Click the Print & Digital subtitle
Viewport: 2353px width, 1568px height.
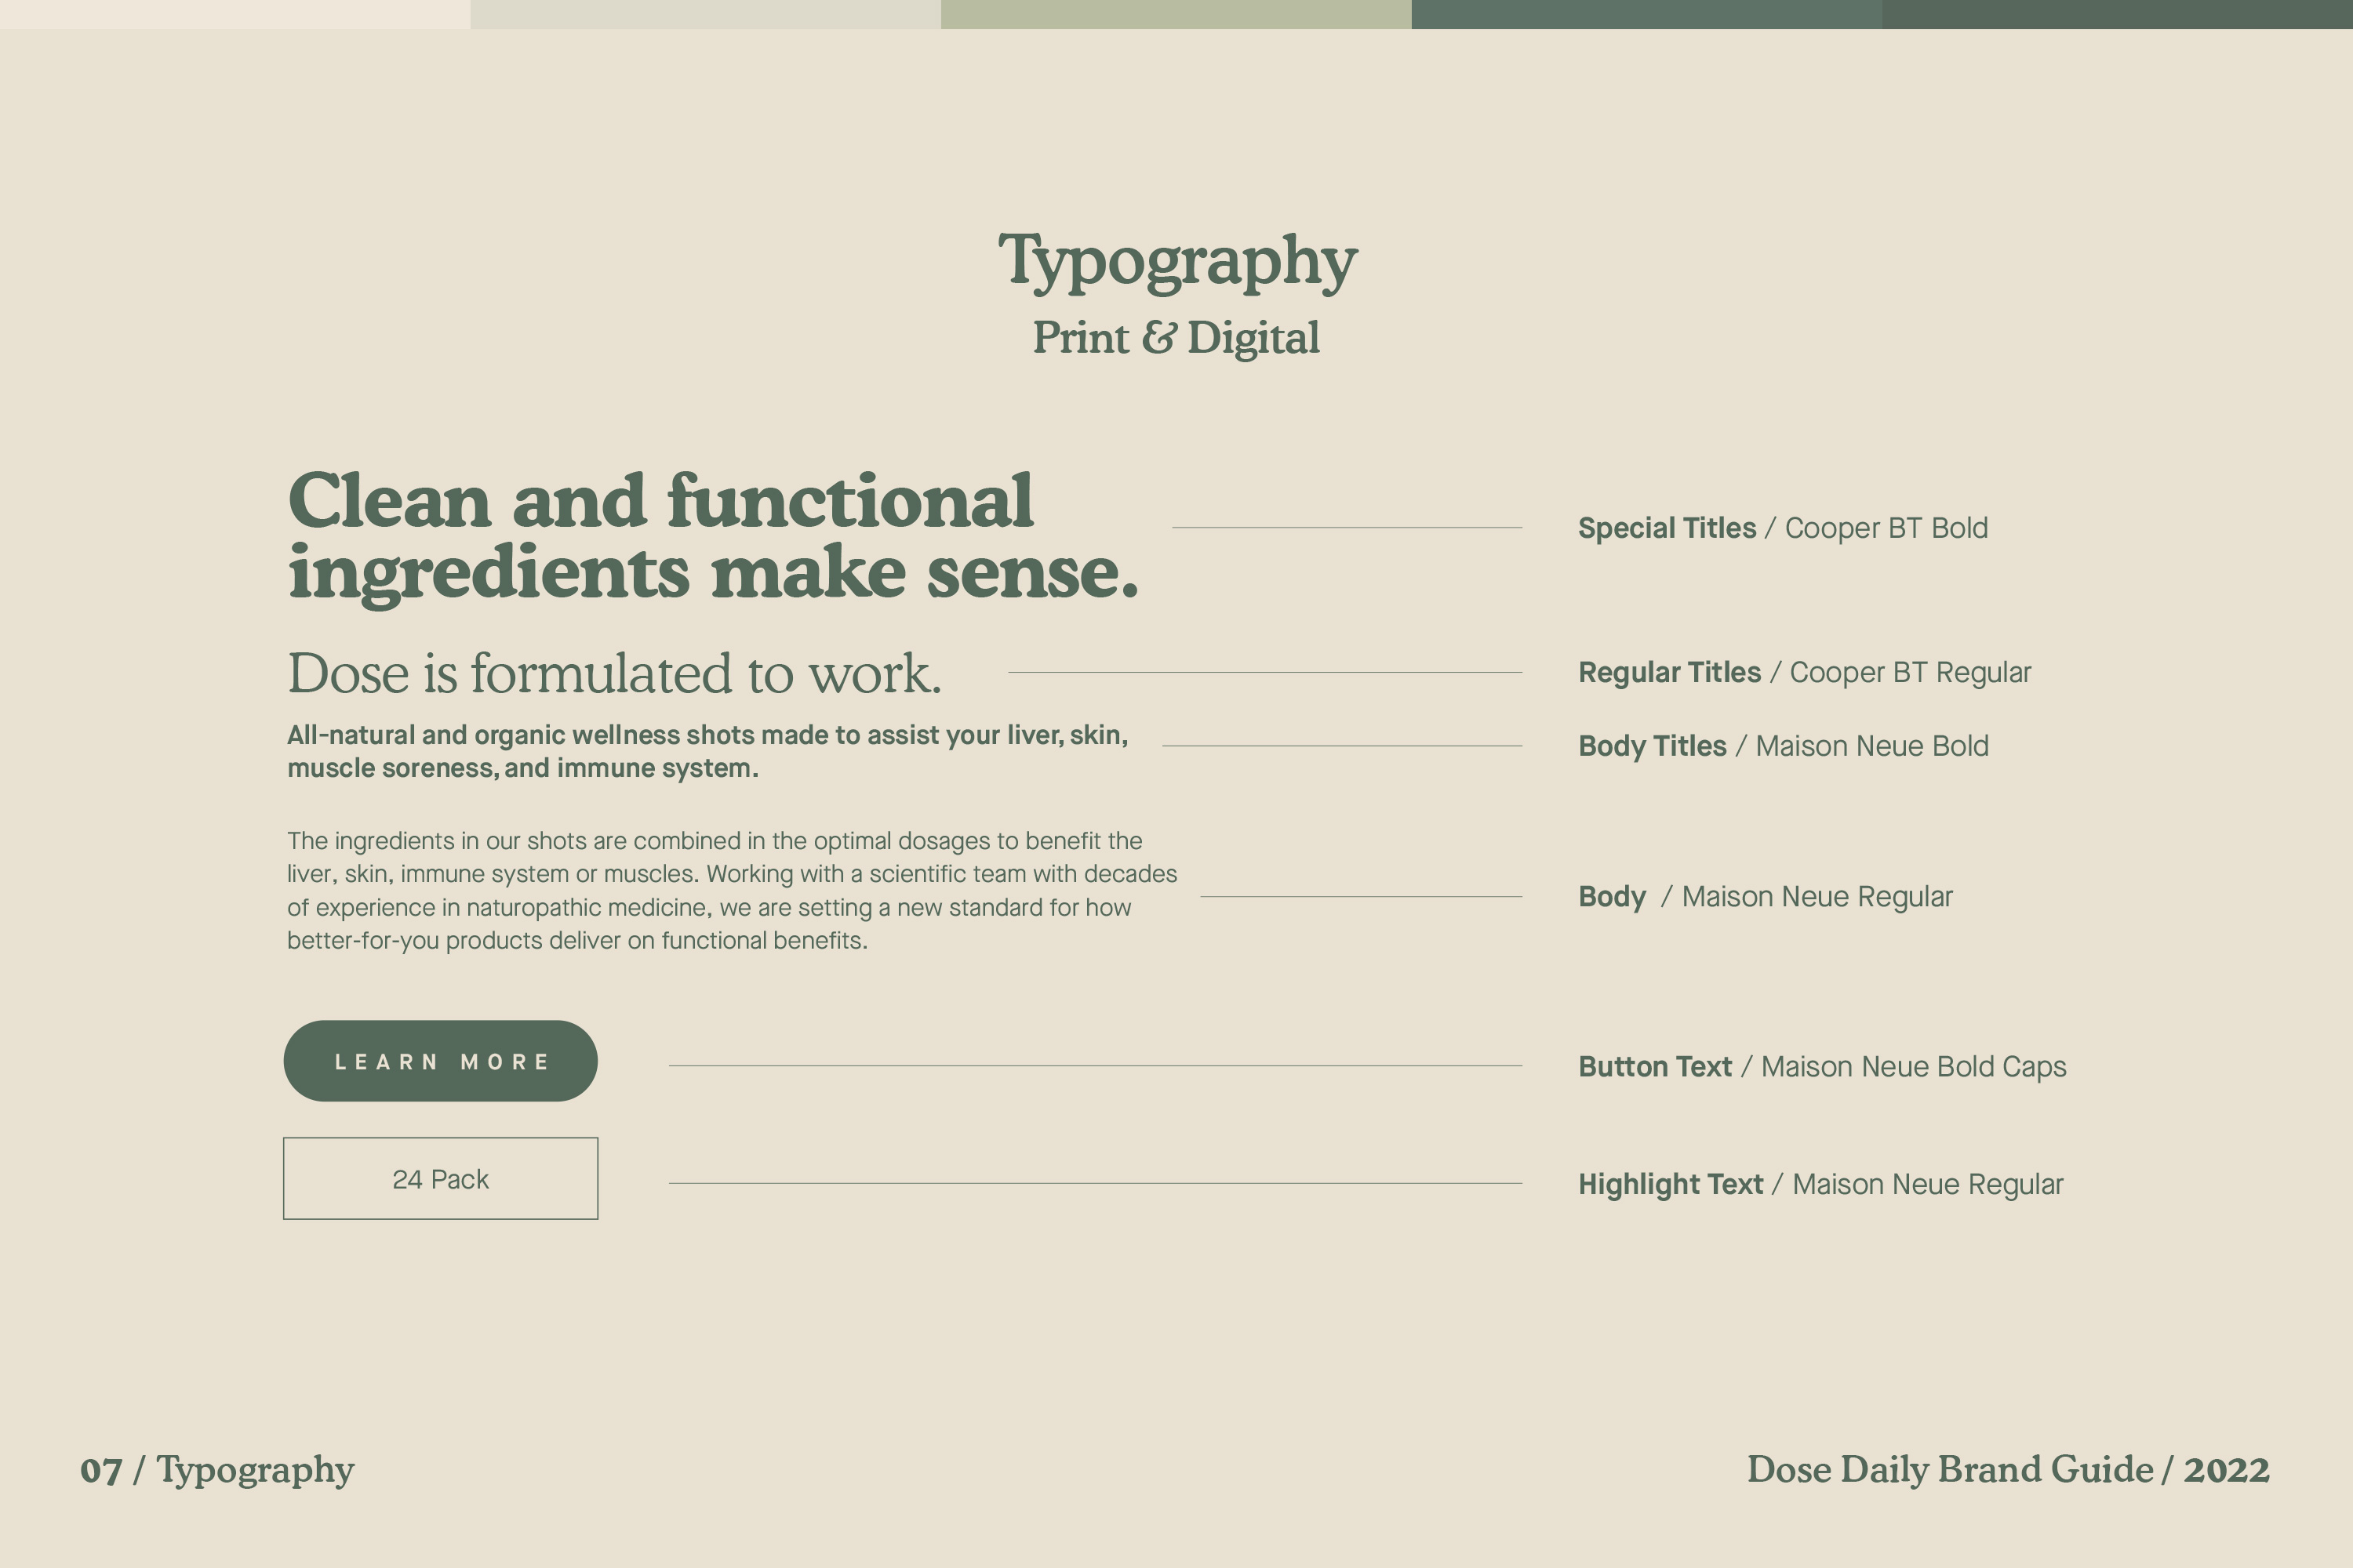(1176, 338)
